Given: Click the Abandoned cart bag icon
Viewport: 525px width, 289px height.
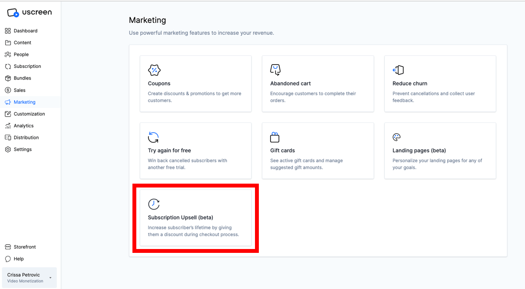Looking at the screenshot, I should tap(275, 70).
